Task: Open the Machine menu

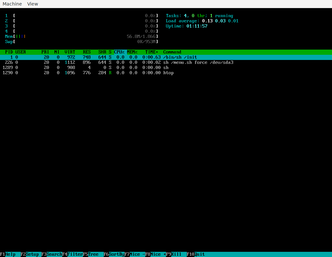Action: point(12,4)
